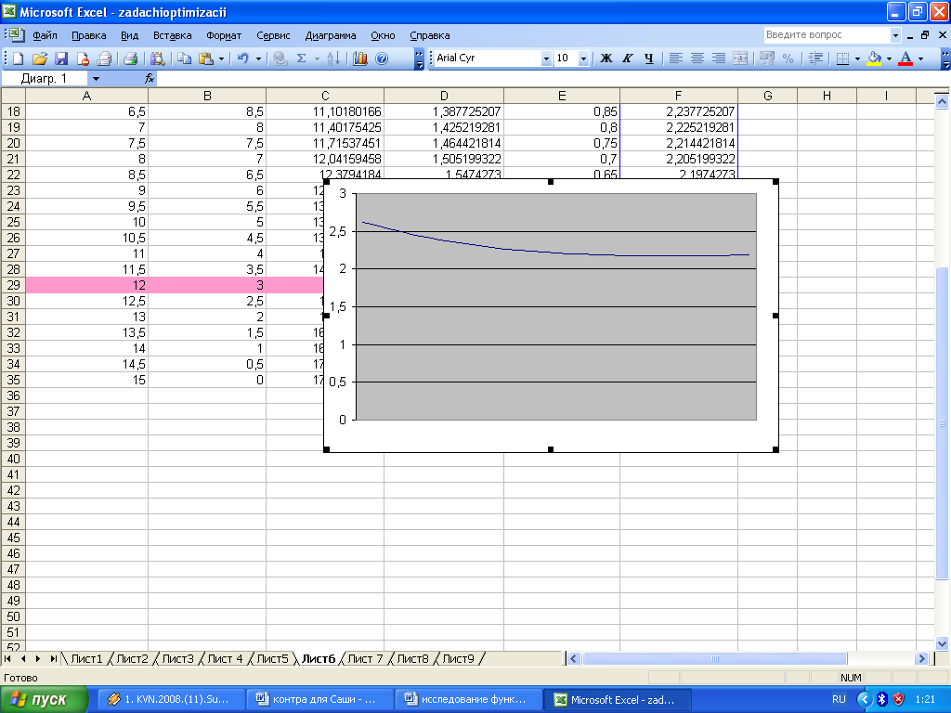This screenshot has height=713, width=951.
Task: Open the Диаграмма menu
Action: click(x=330, y=35)
